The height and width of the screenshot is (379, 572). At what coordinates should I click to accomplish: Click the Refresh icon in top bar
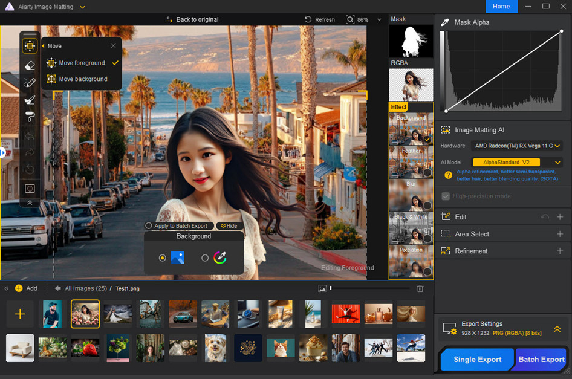click(x=308, y=19)
